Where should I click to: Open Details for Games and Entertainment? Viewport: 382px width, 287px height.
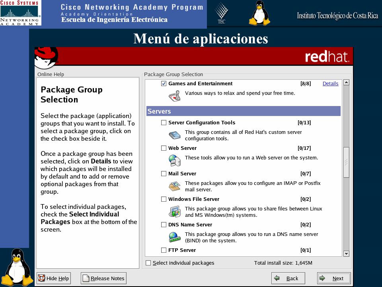click(x=330, y=83)
